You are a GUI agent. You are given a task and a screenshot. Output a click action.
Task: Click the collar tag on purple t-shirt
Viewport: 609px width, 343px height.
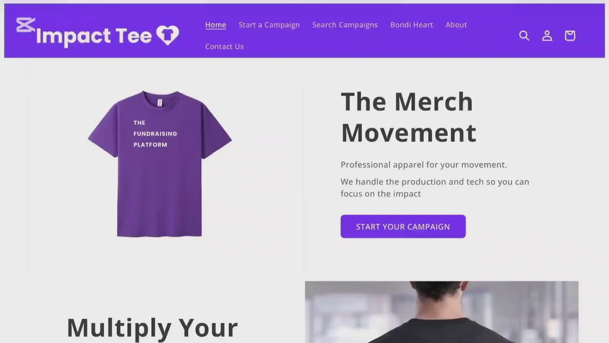pos(159,103)
